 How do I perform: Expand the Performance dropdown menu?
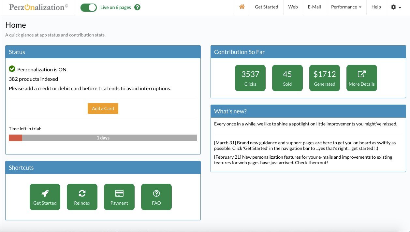pyautogui.click(x=346, y=7)
